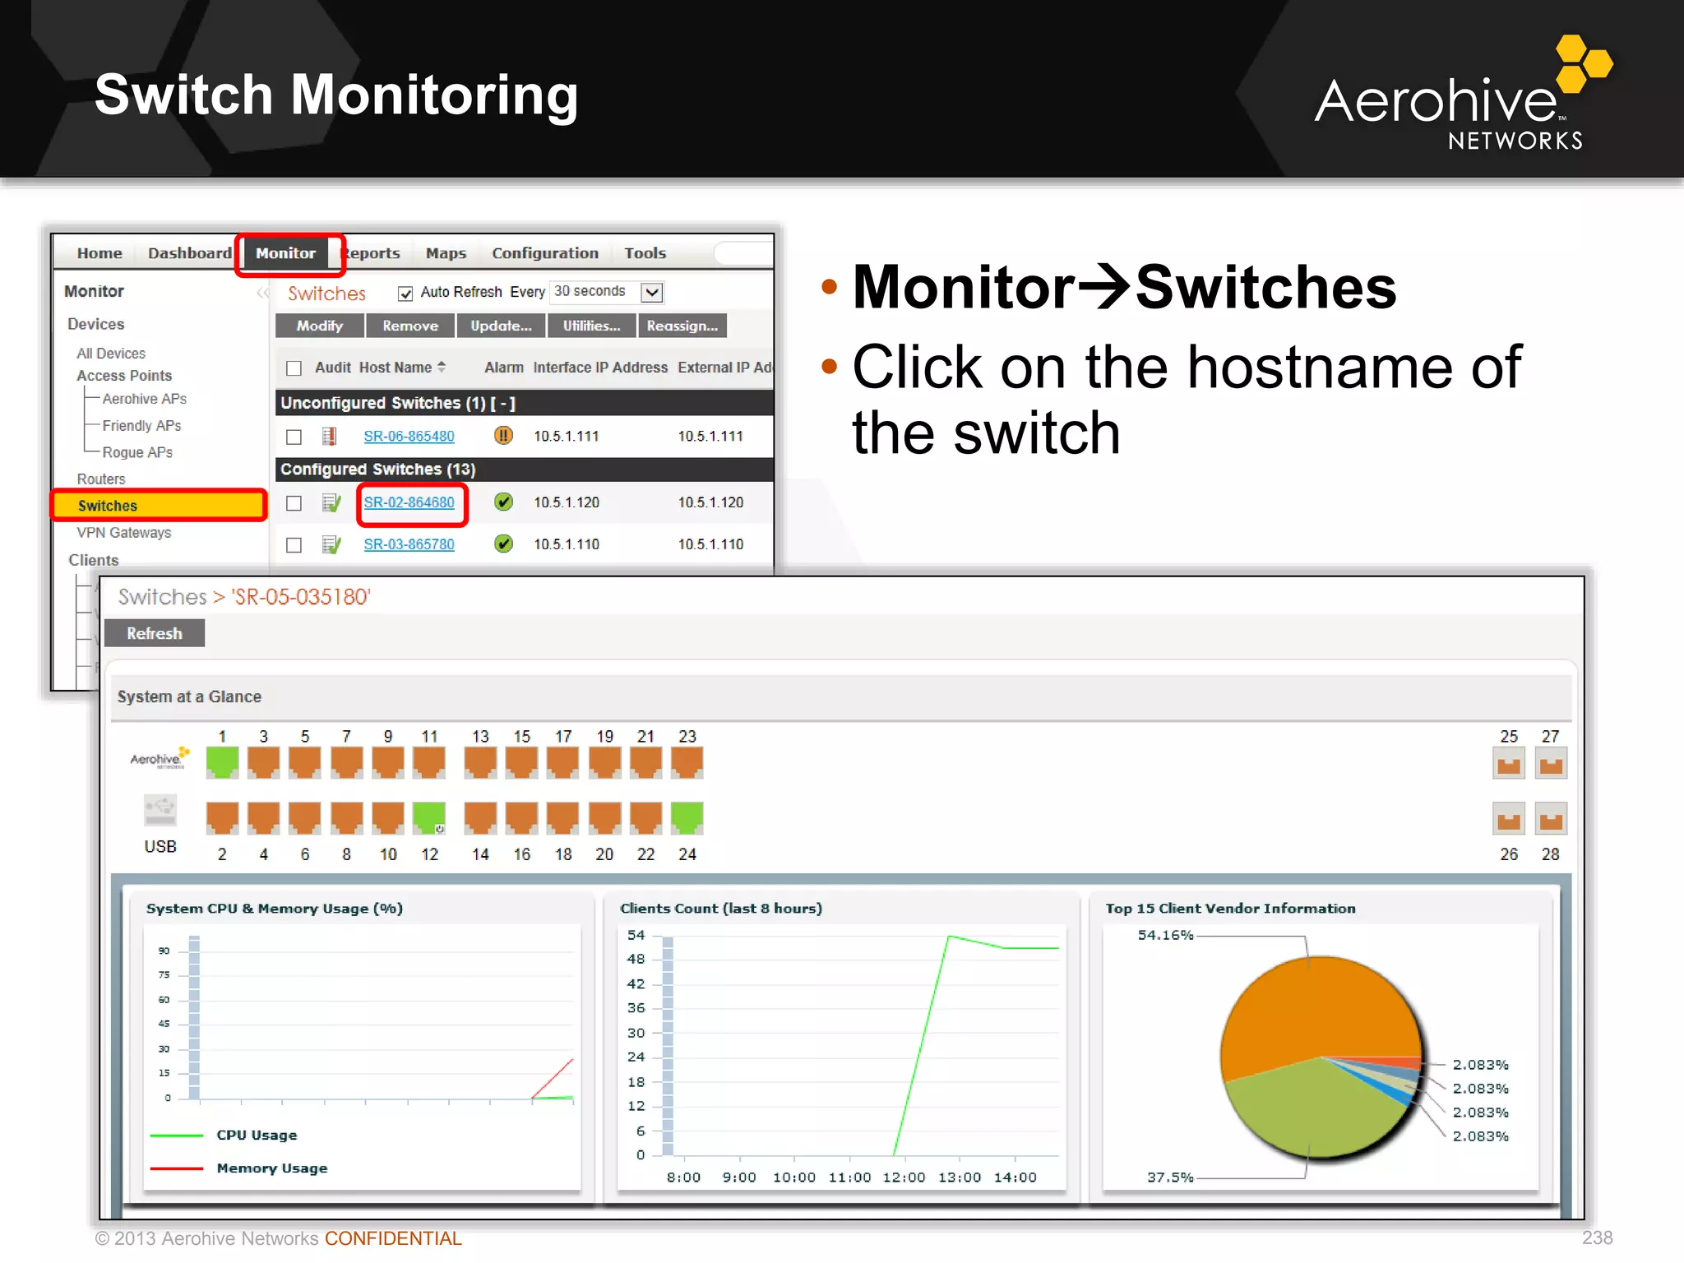Image resolution: width=1684 pixels, height=1263 pixels.
Task: Click switch port 12 green icon
Action: 429,817
